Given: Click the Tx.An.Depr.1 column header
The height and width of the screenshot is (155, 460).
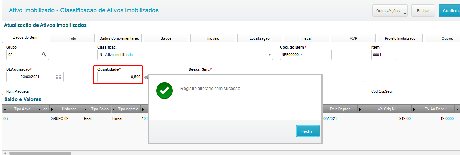Looking at the screenshot, I should (435, 109).
